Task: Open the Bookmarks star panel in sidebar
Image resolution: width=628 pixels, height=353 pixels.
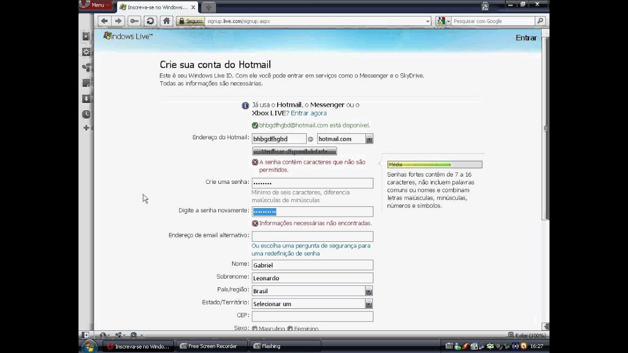Action: point(86,37)
